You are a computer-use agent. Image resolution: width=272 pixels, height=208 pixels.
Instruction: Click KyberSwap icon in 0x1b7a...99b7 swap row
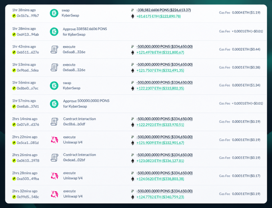[x=54, y=13]
